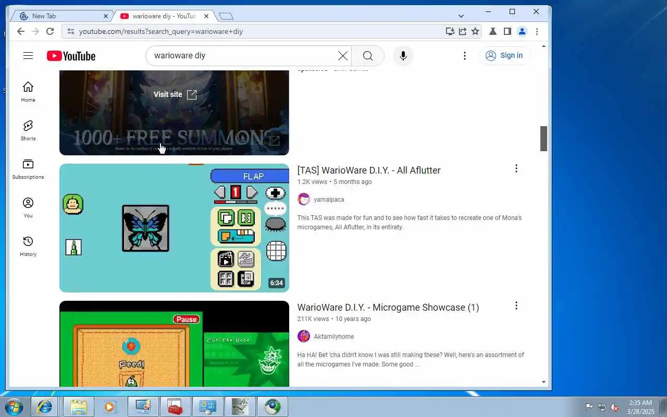Click the red toolbox icon in the taskbar

175,407
